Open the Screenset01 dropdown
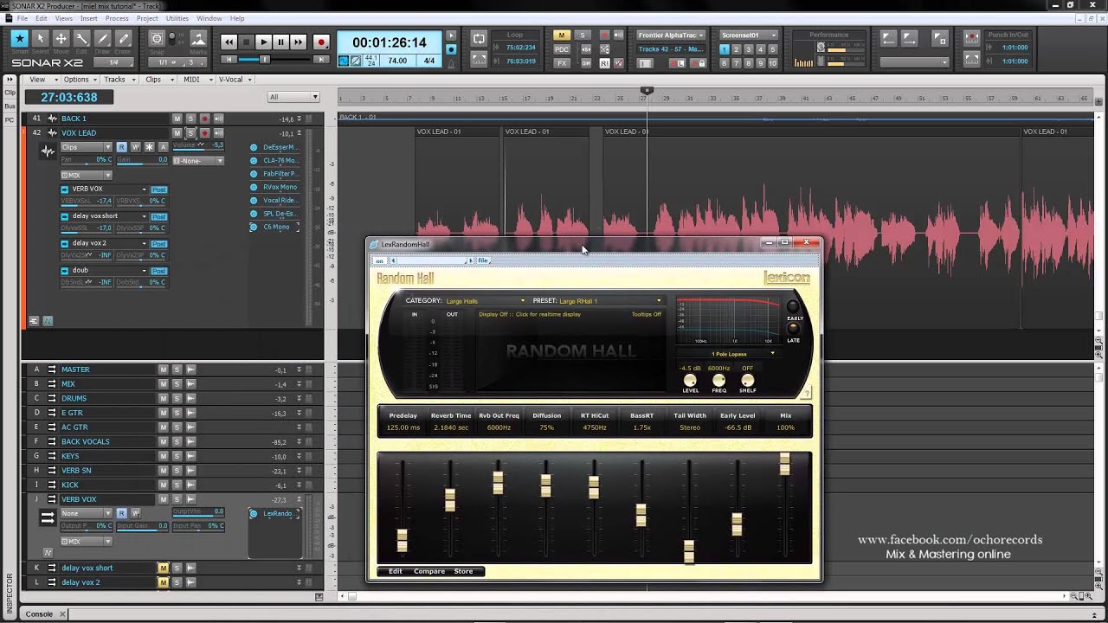Viewport: 1108px width, 623px height. (x=750, y=35)
